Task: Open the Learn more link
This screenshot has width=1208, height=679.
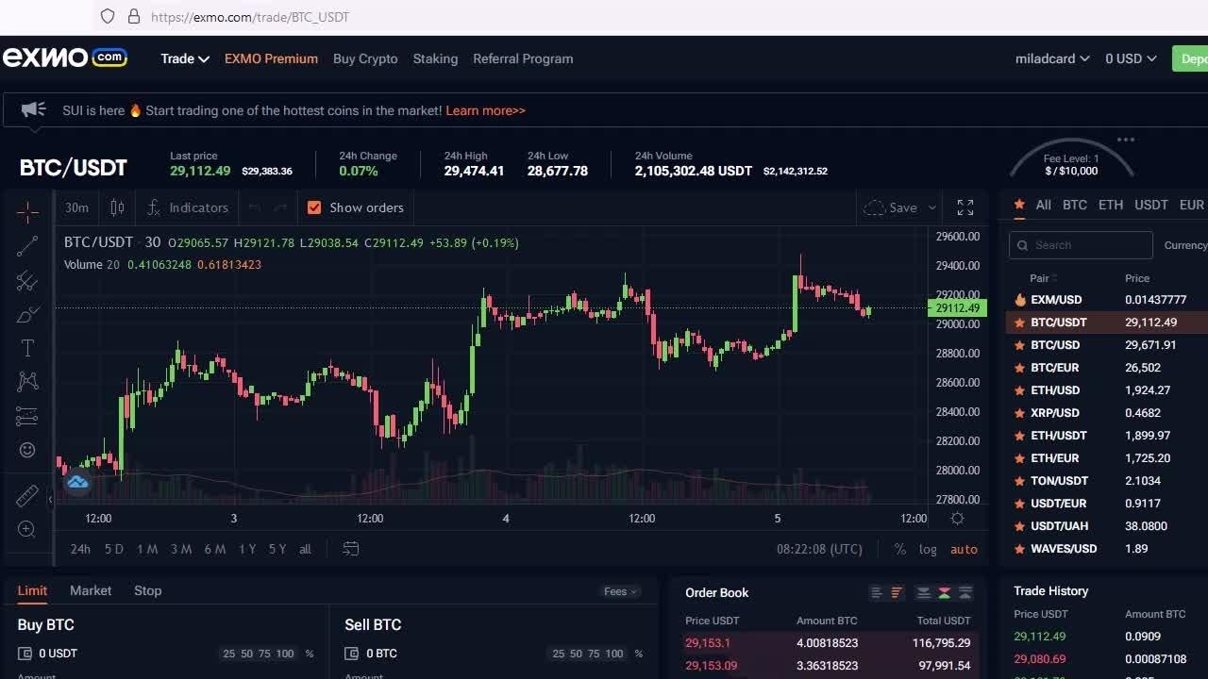Action: (485, 110)
